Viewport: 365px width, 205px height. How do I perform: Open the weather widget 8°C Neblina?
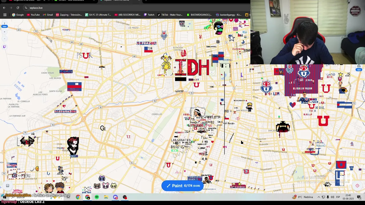pos(302,197)
